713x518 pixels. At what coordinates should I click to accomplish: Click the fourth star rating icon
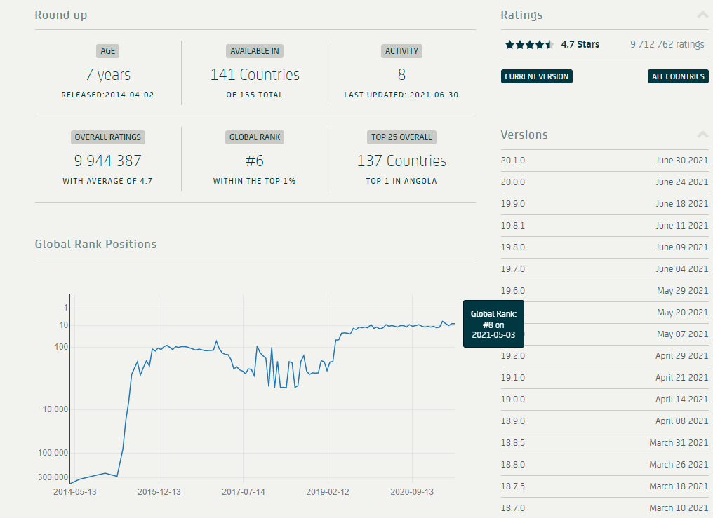[x=540, y=44]
